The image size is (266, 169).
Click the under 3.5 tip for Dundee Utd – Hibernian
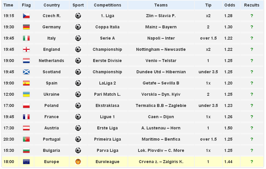pyautogui.click(x=208, y=72)
